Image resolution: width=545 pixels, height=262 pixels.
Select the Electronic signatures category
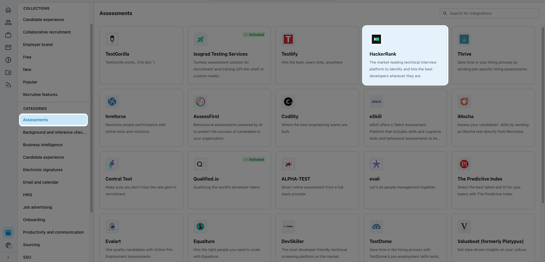(x=43, y=170)
